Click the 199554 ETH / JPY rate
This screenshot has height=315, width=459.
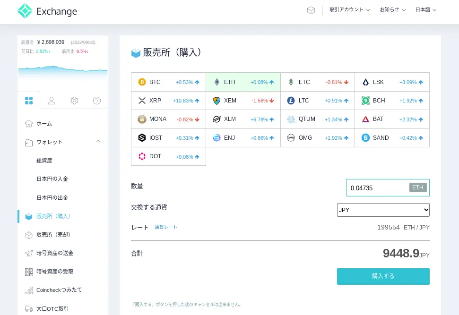click(x=403, y=228)
